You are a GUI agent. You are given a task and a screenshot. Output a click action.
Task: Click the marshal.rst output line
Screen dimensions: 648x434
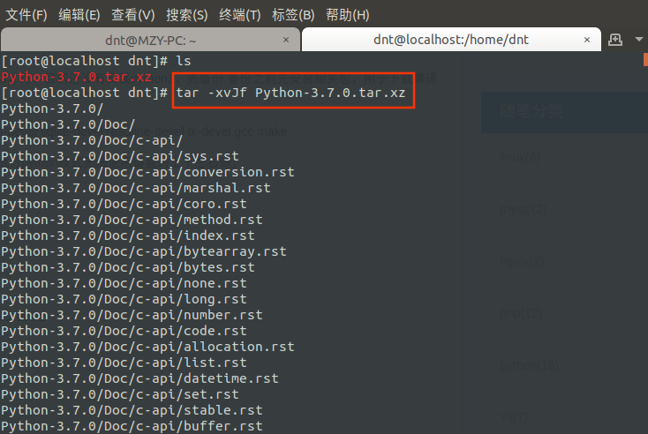click(136, 188)
